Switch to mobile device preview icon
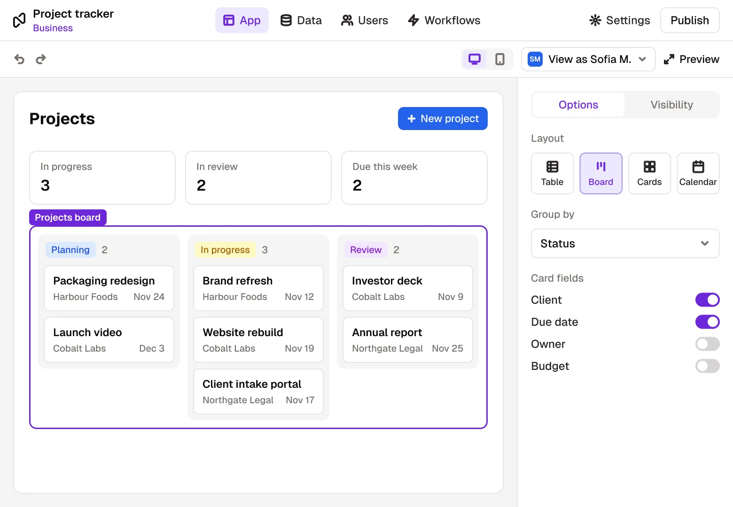733x507 pixels. tap(500, 59)
